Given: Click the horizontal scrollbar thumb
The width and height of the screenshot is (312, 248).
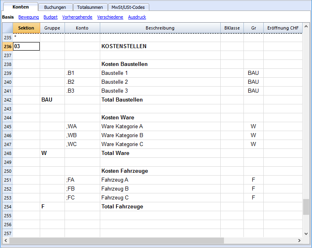Looking at the screenshot, I should pos(116,240).
